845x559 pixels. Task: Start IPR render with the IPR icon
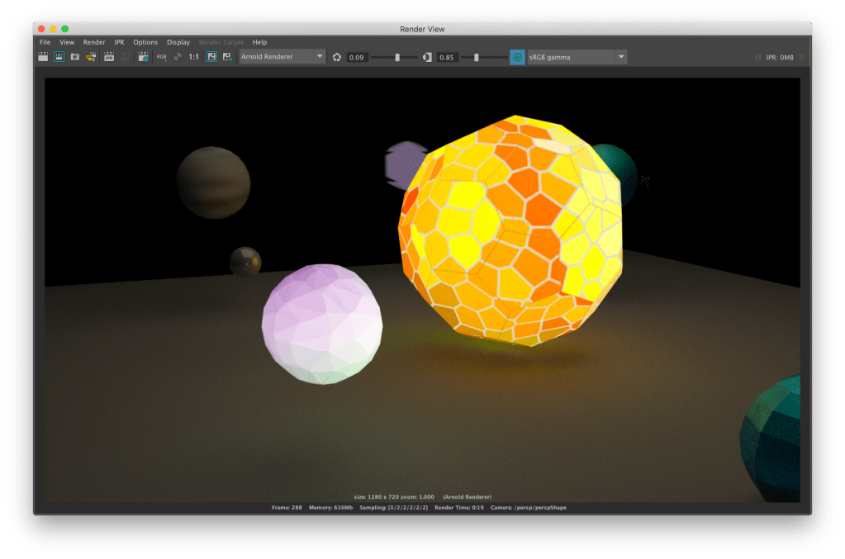(108, 57)
